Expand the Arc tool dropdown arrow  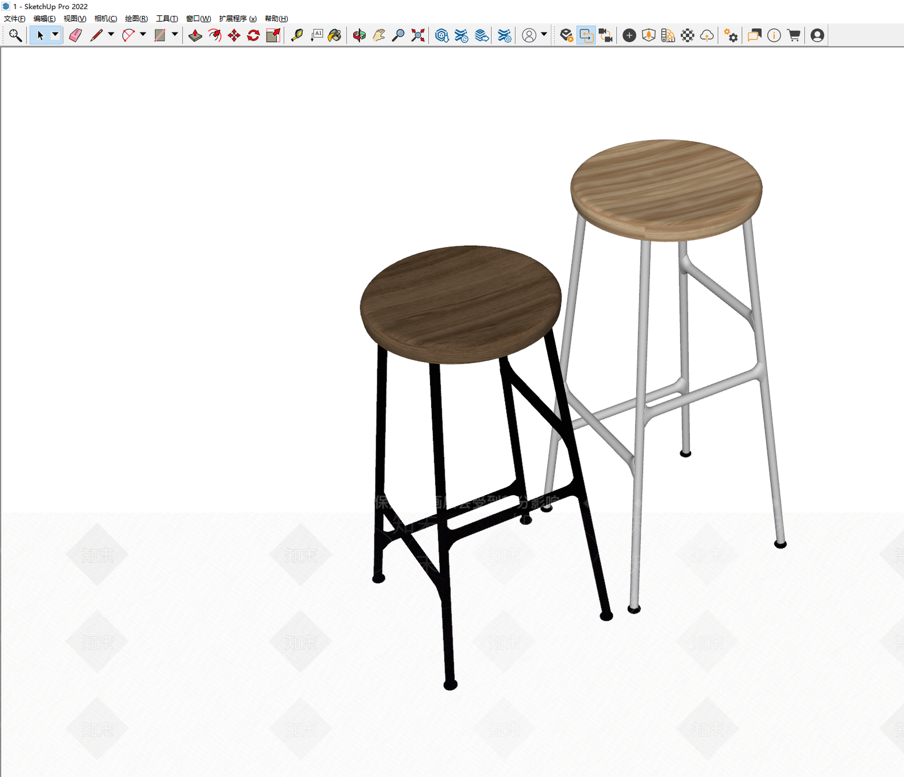pos(143,34)
